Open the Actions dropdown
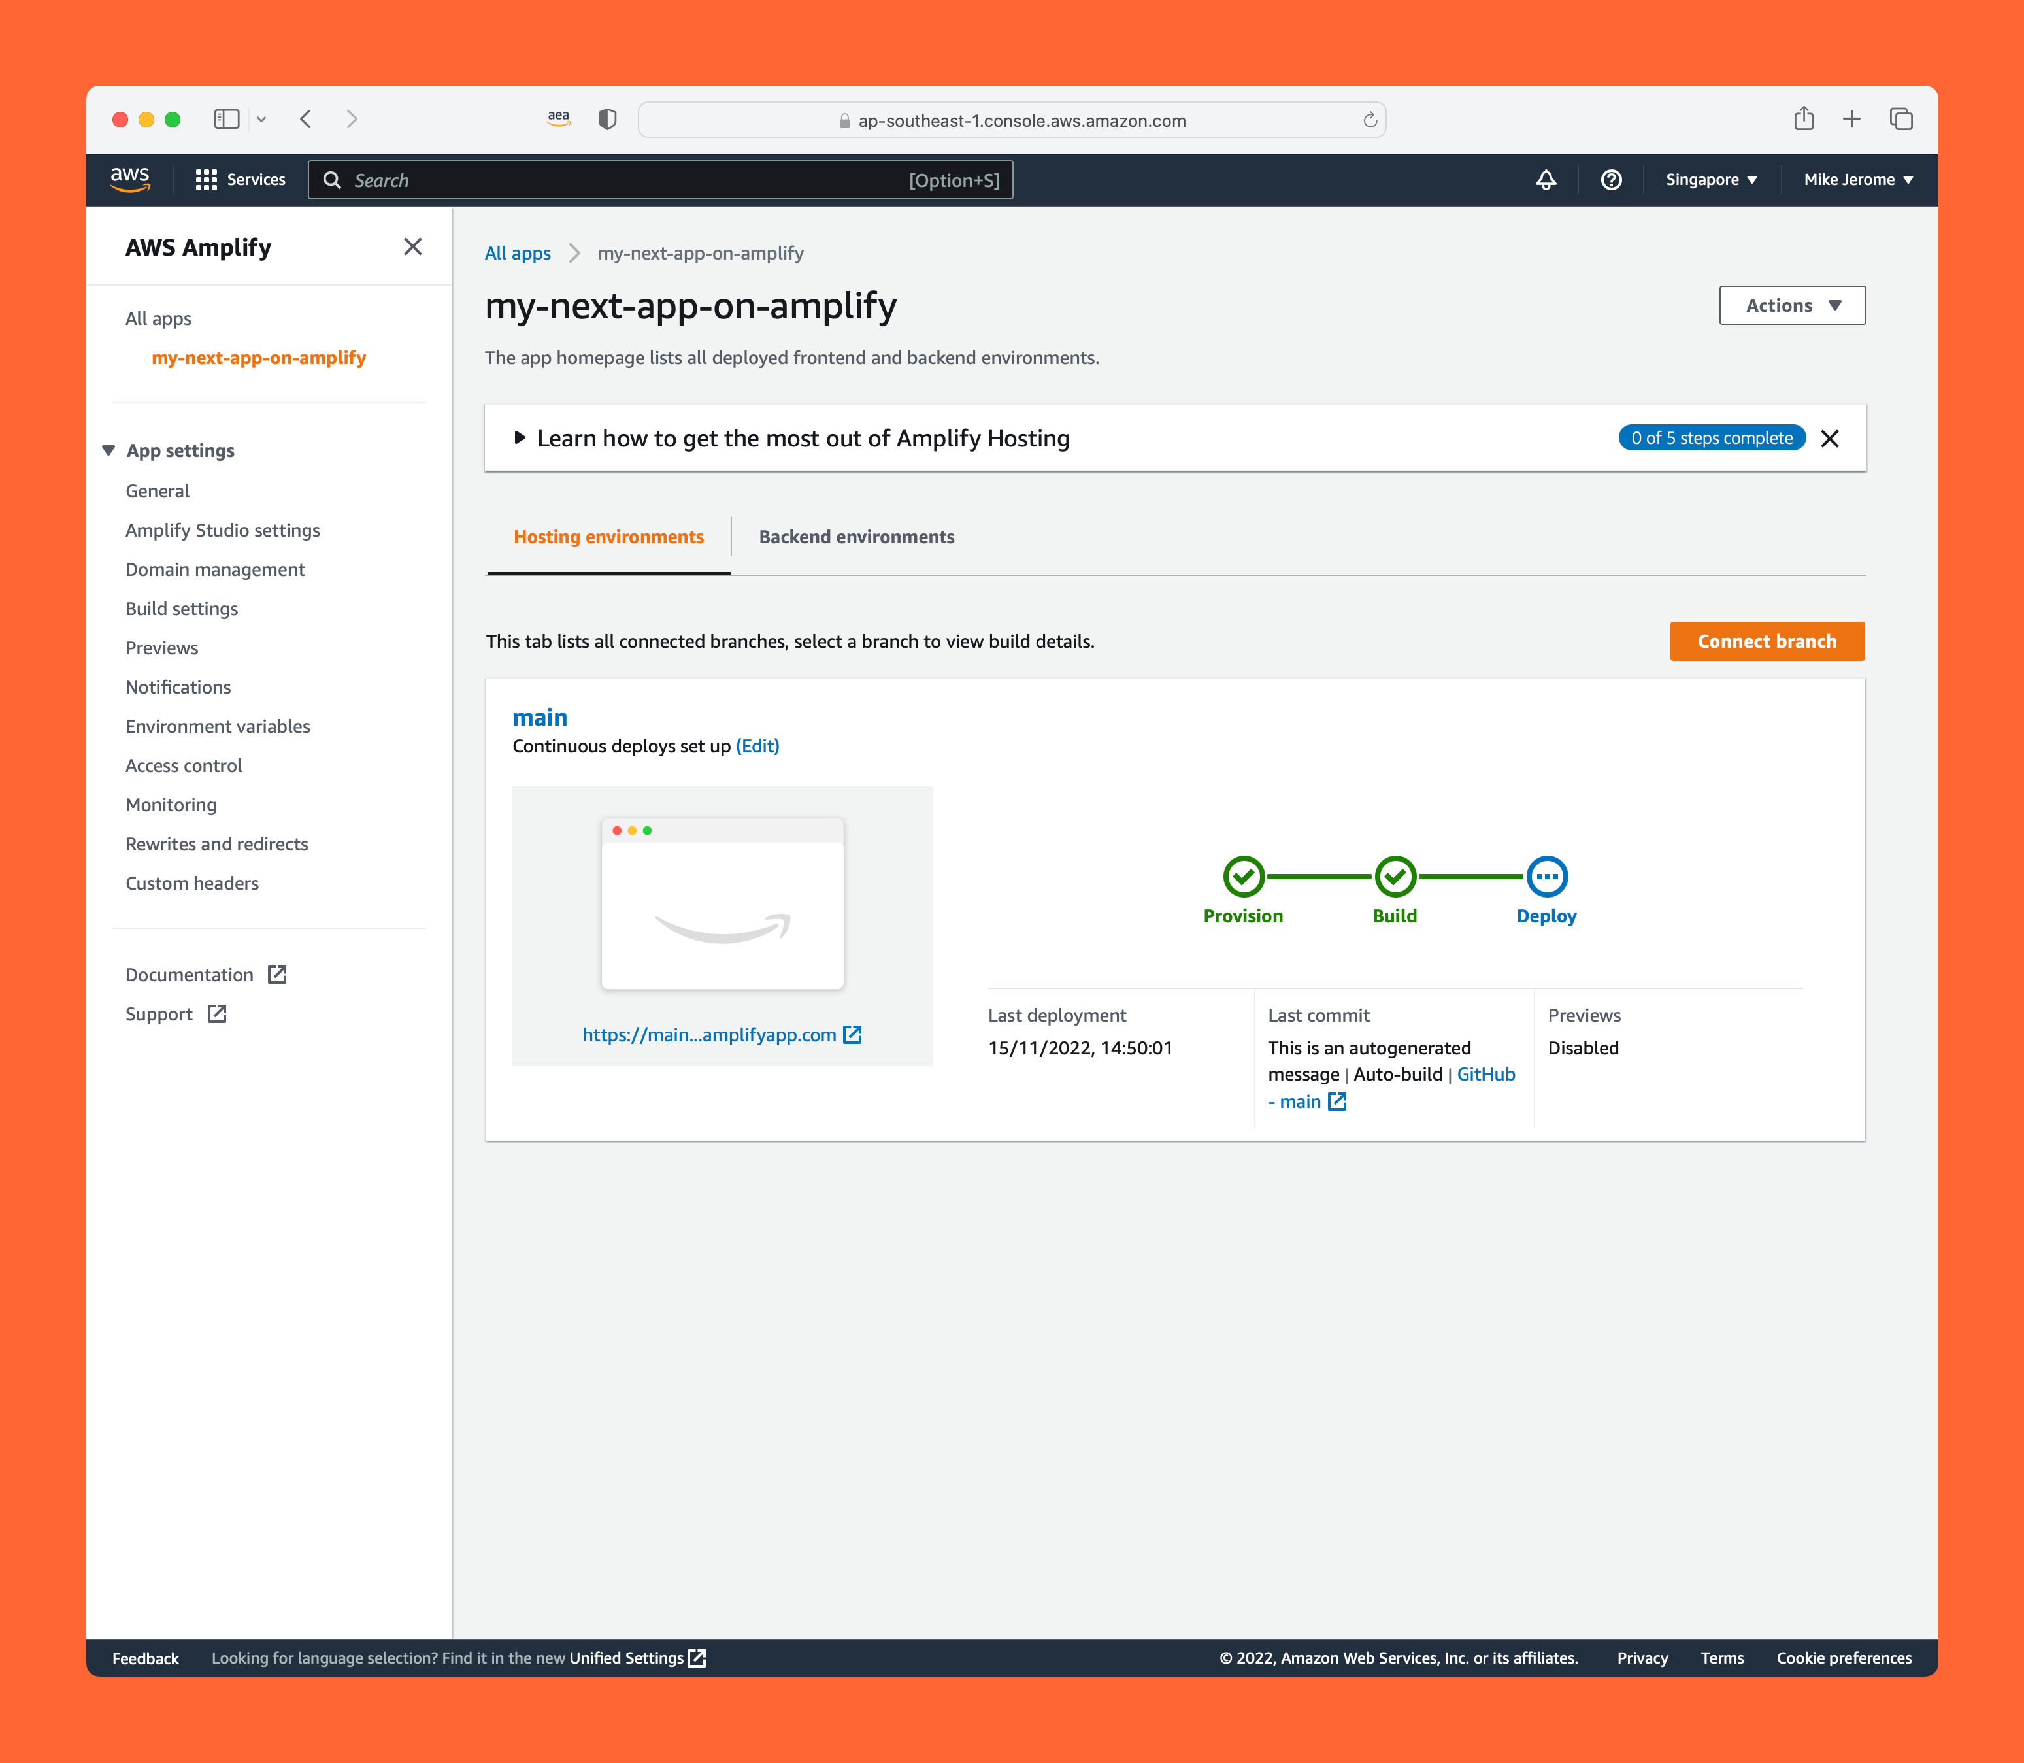Image resolution: width=2024 pixels, height=1763 pixels. [1791, 305]
